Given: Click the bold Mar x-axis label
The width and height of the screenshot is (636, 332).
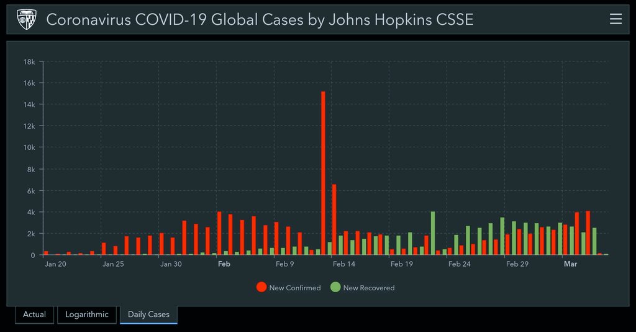Looking at the screenshot, I should click(570, 264).
